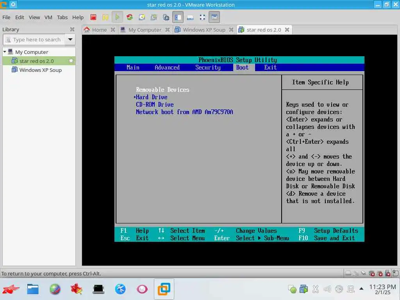400x300 pixels.
Task: Open the snapshot manager camera icon
Action: point(166,17)
